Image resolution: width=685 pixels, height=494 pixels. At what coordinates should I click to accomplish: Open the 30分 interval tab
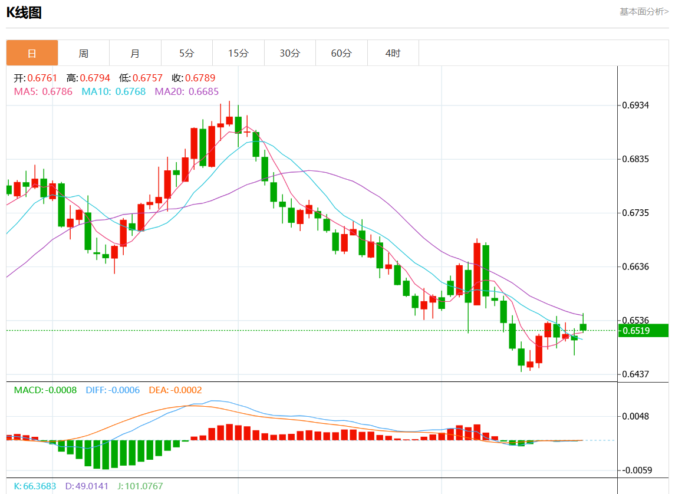click(289, 53)
